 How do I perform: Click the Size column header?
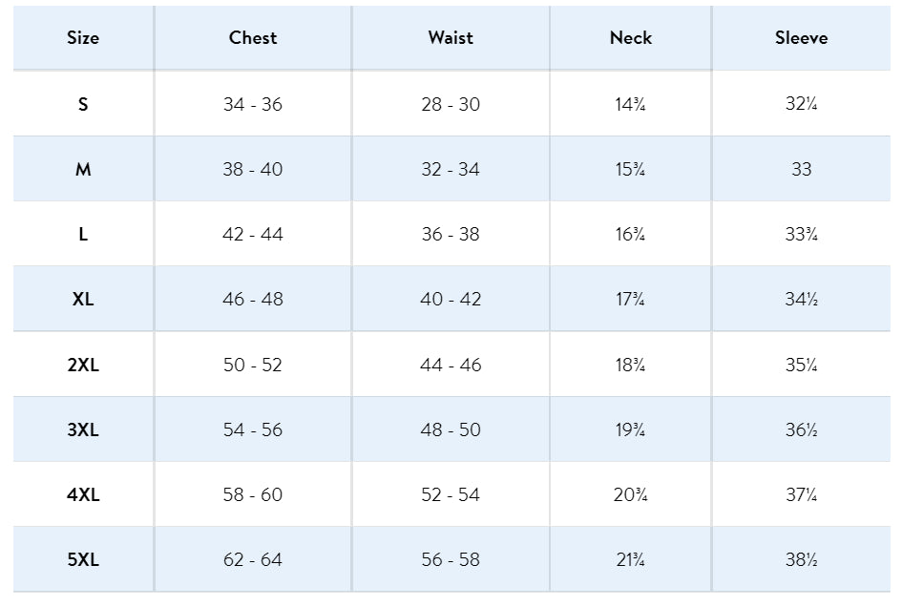[83, 38]
